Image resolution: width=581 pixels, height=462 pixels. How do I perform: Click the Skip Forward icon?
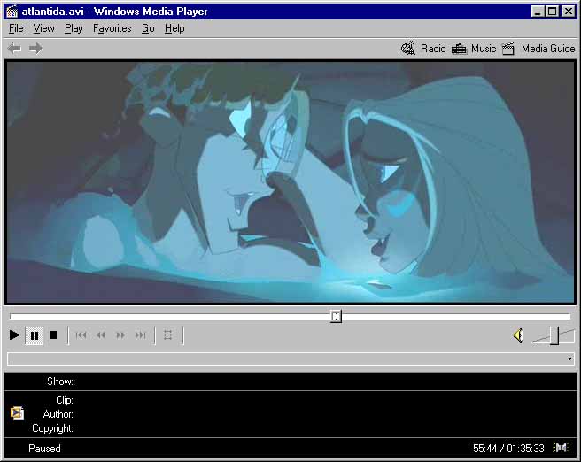click(x=140, y=335)
